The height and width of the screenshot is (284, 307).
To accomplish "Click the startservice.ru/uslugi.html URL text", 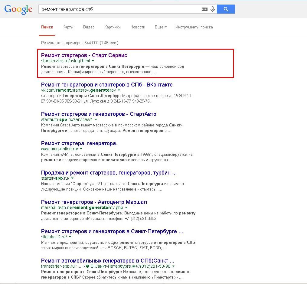I will pos(65,61).
